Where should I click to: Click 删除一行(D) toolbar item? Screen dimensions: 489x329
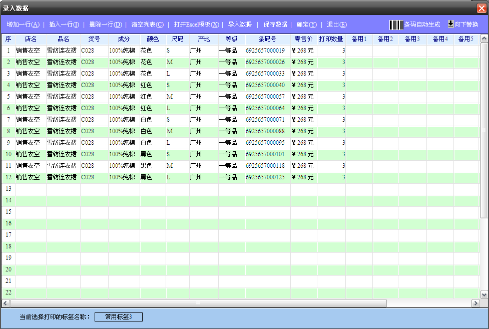click(x=106, y=25)
